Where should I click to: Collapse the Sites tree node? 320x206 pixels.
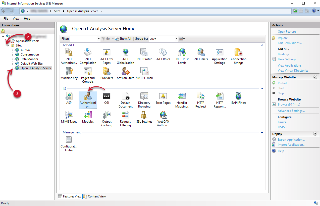pyautogui.click(x=8, y=45)
